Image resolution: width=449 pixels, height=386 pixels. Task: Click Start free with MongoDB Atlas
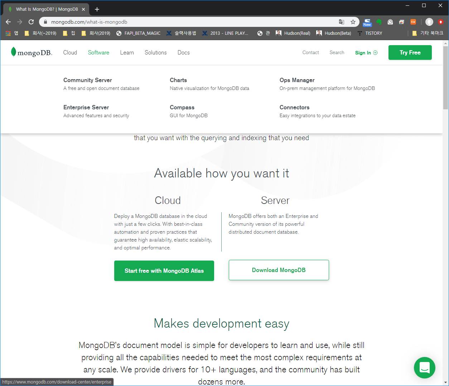(164, 271)
